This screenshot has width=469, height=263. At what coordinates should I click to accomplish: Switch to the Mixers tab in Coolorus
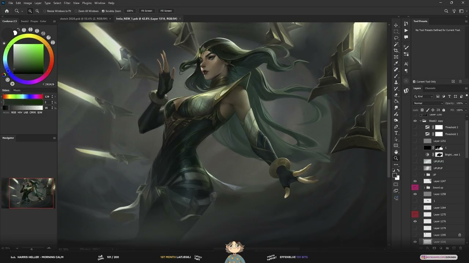point(17,90)
